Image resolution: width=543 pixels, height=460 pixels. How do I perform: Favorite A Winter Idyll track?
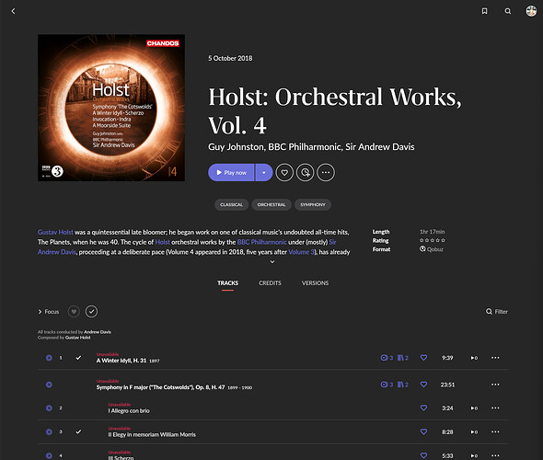tap(423, 358)
